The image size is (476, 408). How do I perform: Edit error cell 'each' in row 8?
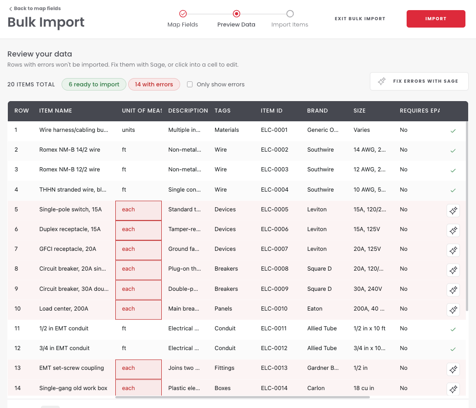coord(138,270)
